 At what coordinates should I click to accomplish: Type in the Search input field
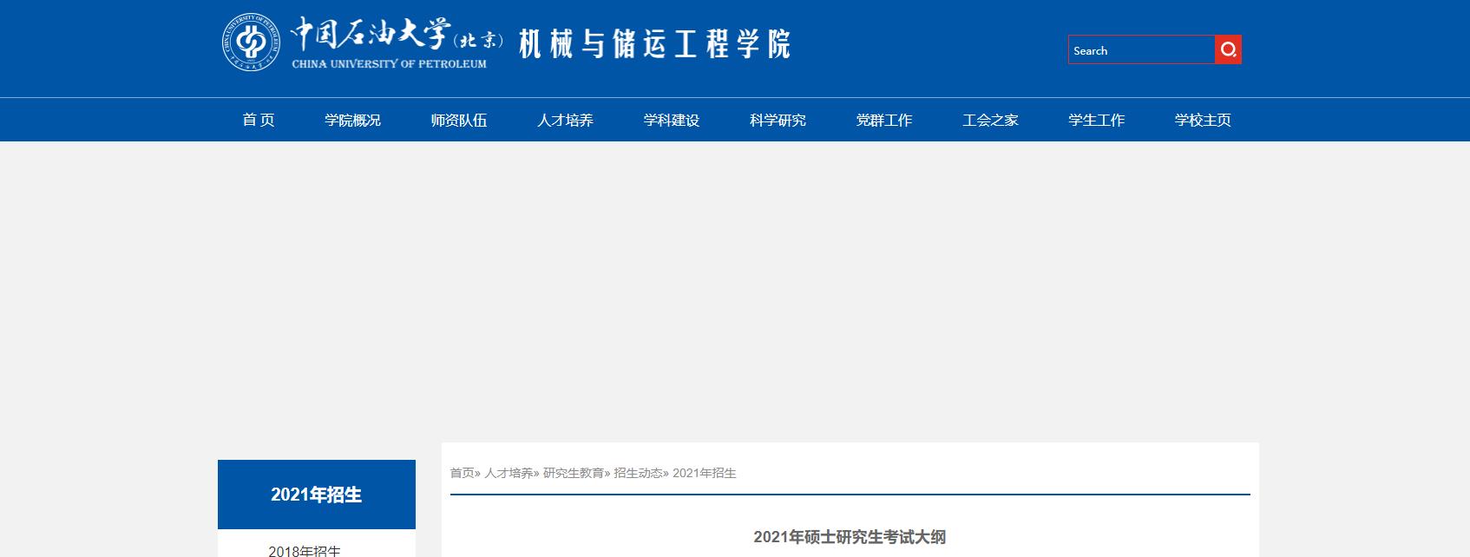click(x=1140, y=50)
